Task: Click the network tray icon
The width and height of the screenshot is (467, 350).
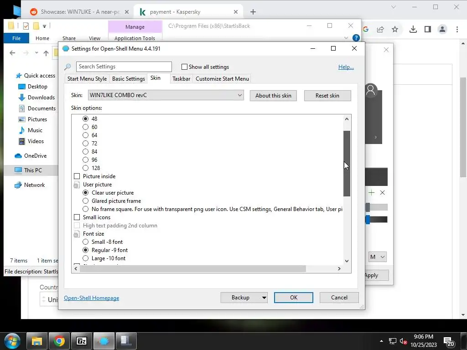Action: click(x=393, y=341)
